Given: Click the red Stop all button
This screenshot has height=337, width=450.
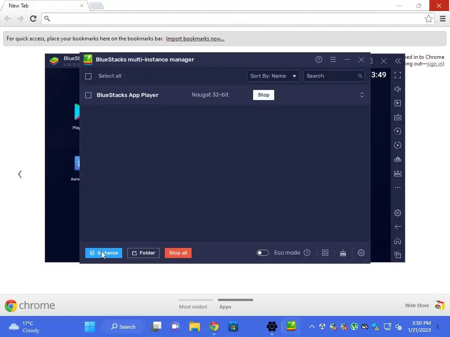Looking at the screenshot, I should (178, 253).
